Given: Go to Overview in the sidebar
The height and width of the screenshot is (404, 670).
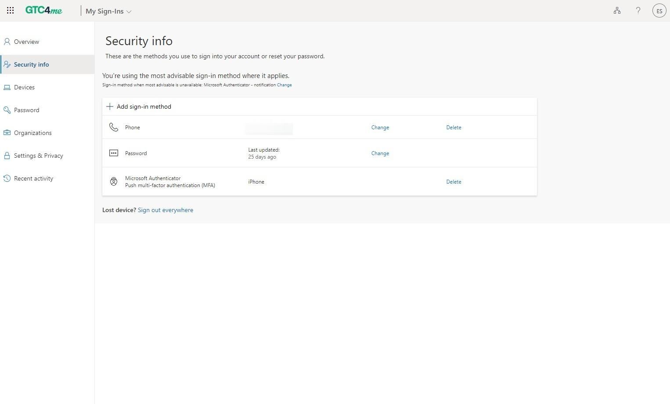Looking at the screenshot, I should pos(26,42).
